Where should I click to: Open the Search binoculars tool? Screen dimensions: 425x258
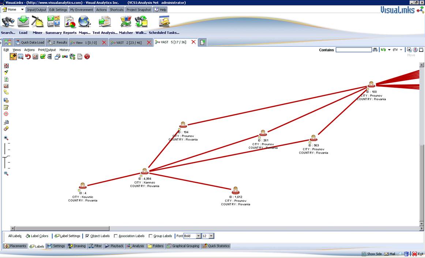coord(8,22)
